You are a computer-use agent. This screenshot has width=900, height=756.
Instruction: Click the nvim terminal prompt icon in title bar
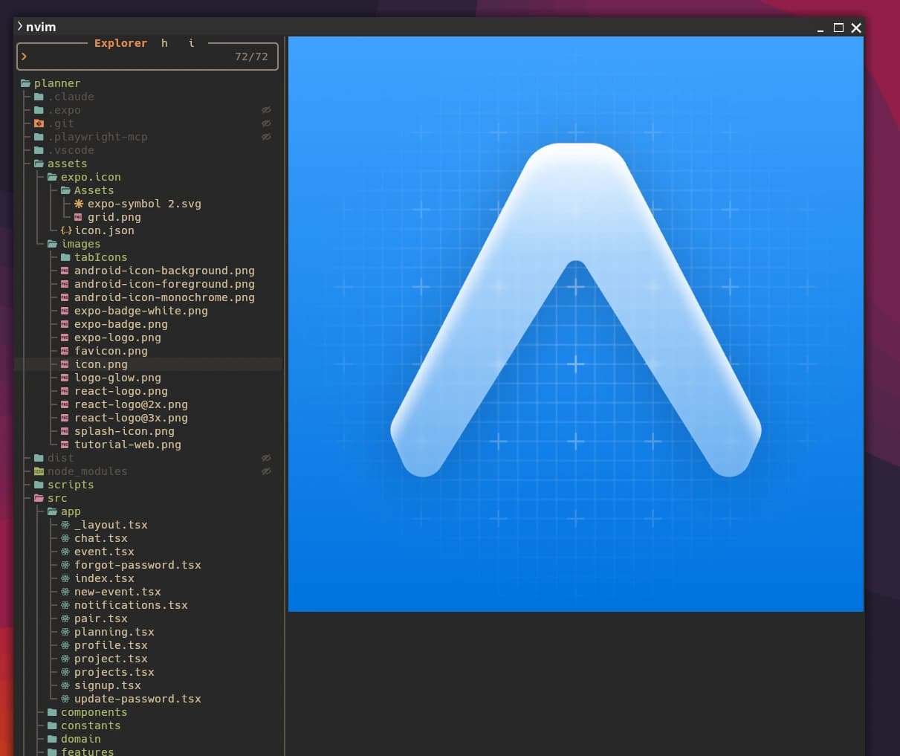[20, 26]
